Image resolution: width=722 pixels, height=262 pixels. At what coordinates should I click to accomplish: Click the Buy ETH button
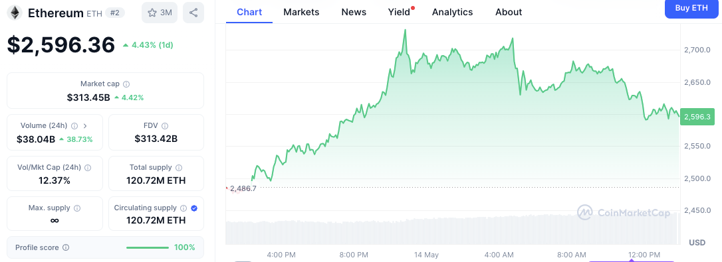691,8
